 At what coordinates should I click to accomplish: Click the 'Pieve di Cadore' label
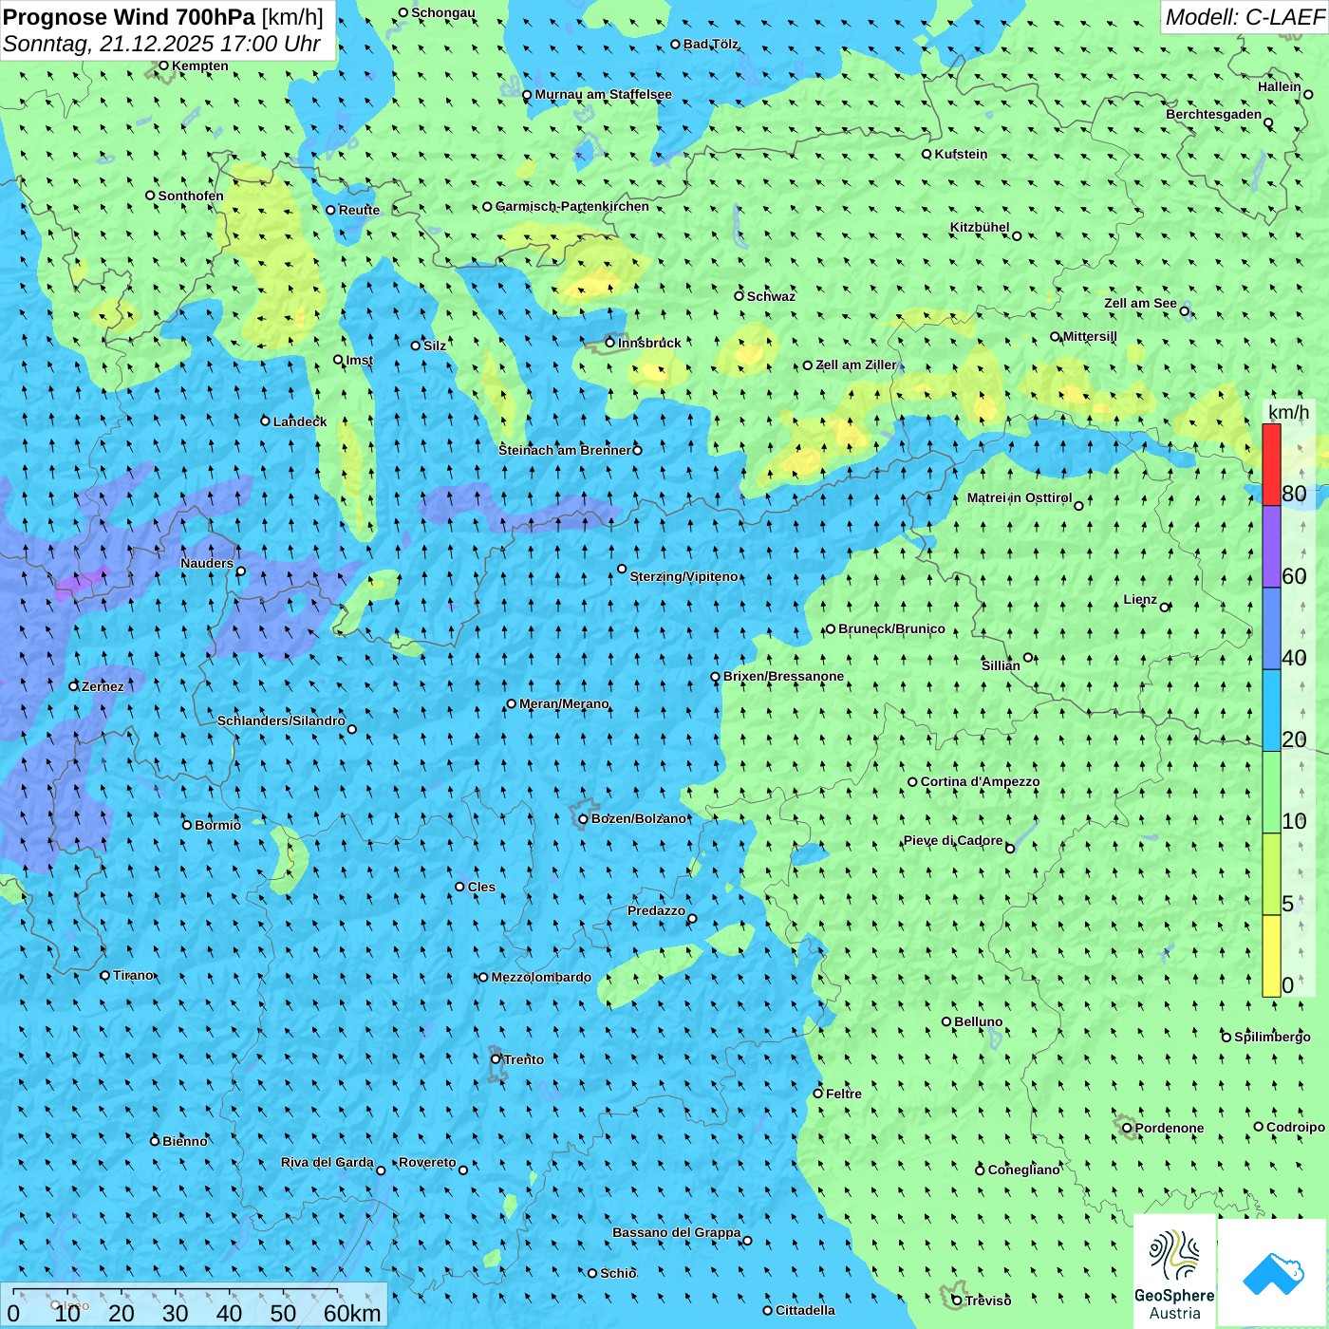point(953,840)
